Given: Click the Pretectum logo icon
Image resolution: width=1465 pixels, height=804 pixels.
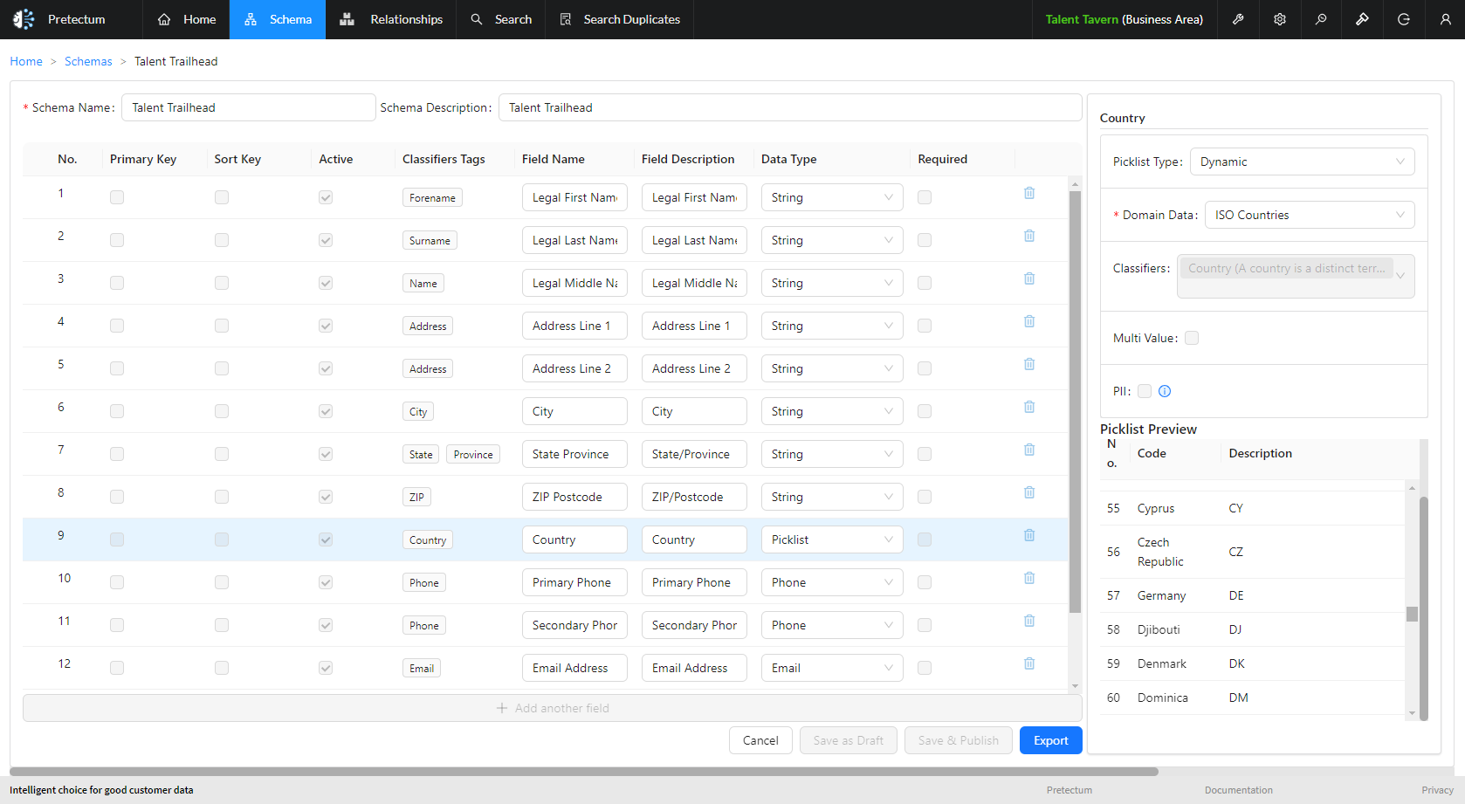Looking at the screenshot, I should pyautogui.click(x=24, y=19).
